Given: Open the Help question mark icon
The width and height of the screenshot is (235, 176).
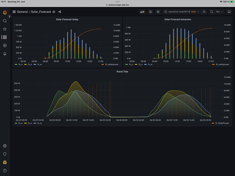Looking at the screenshot, I should [5, 170].
